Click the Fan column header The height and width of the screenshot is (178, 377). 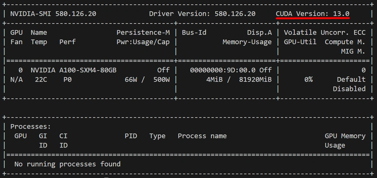click(x=17, y=42)
